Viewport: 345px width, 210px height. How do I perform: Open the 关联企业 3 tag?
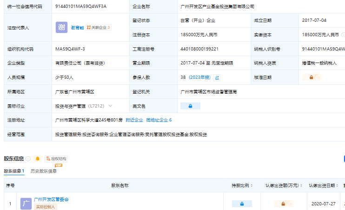point(98,27)
